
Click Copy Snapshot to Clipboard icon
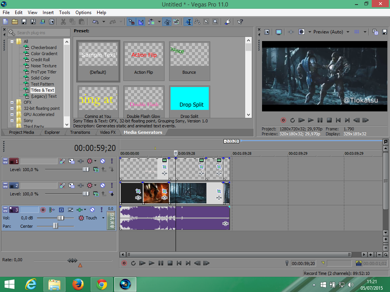tap(375, 32)
